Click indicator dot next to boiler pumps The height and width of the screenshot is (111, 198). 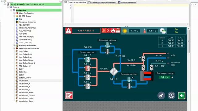(x=111, y=43)
